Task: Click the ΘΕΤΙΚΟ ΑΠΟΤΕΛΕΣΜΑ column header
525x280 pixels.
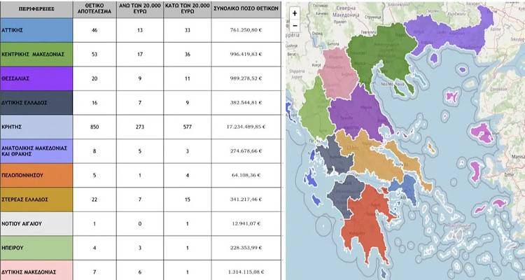Action: (93, 9)
